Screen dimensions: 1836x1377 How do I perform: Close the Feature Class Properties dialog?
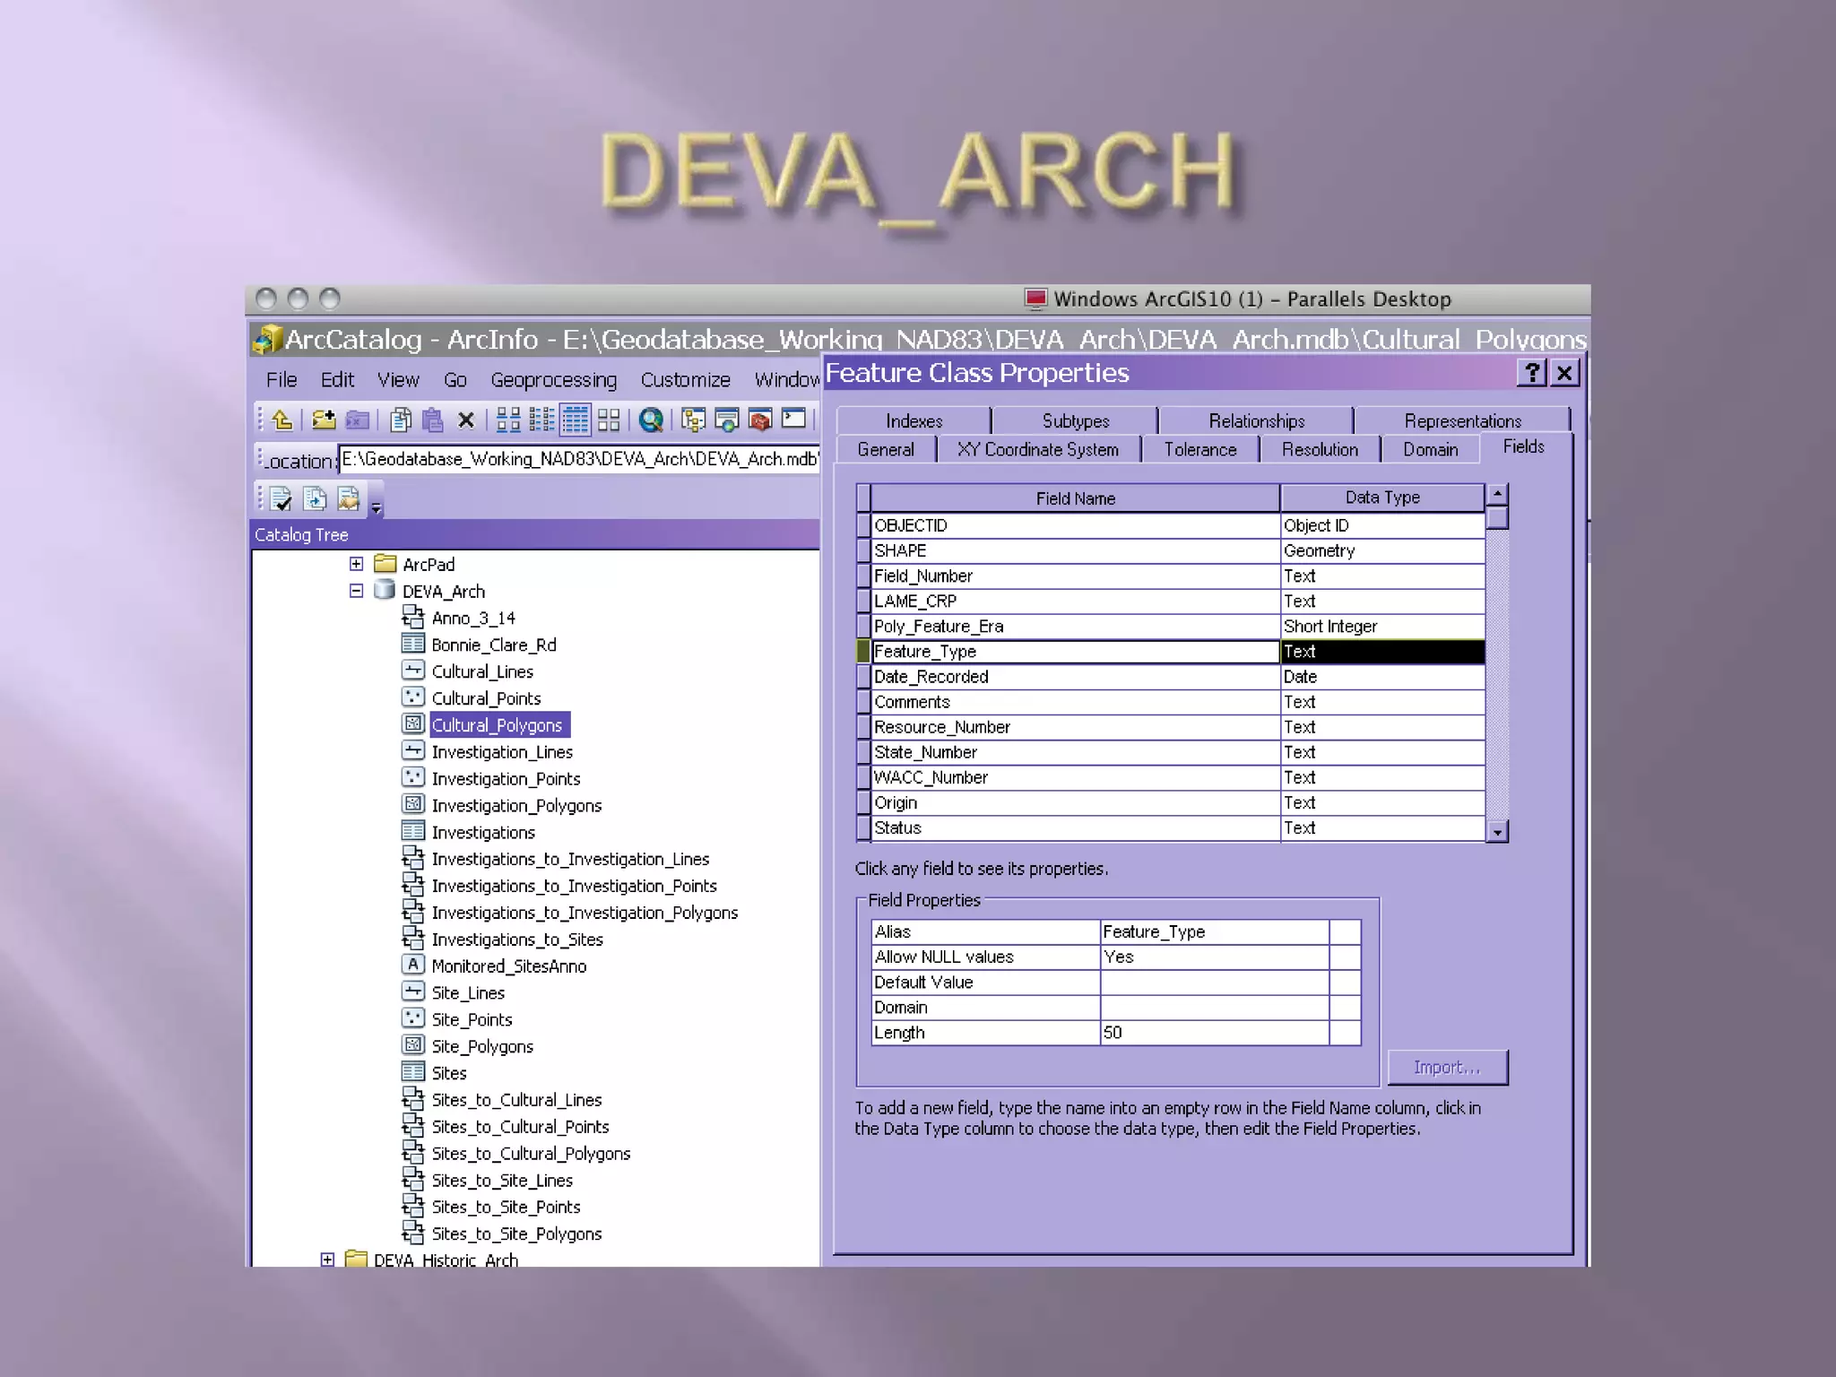pyautogui.click(x=1564, y=373)
